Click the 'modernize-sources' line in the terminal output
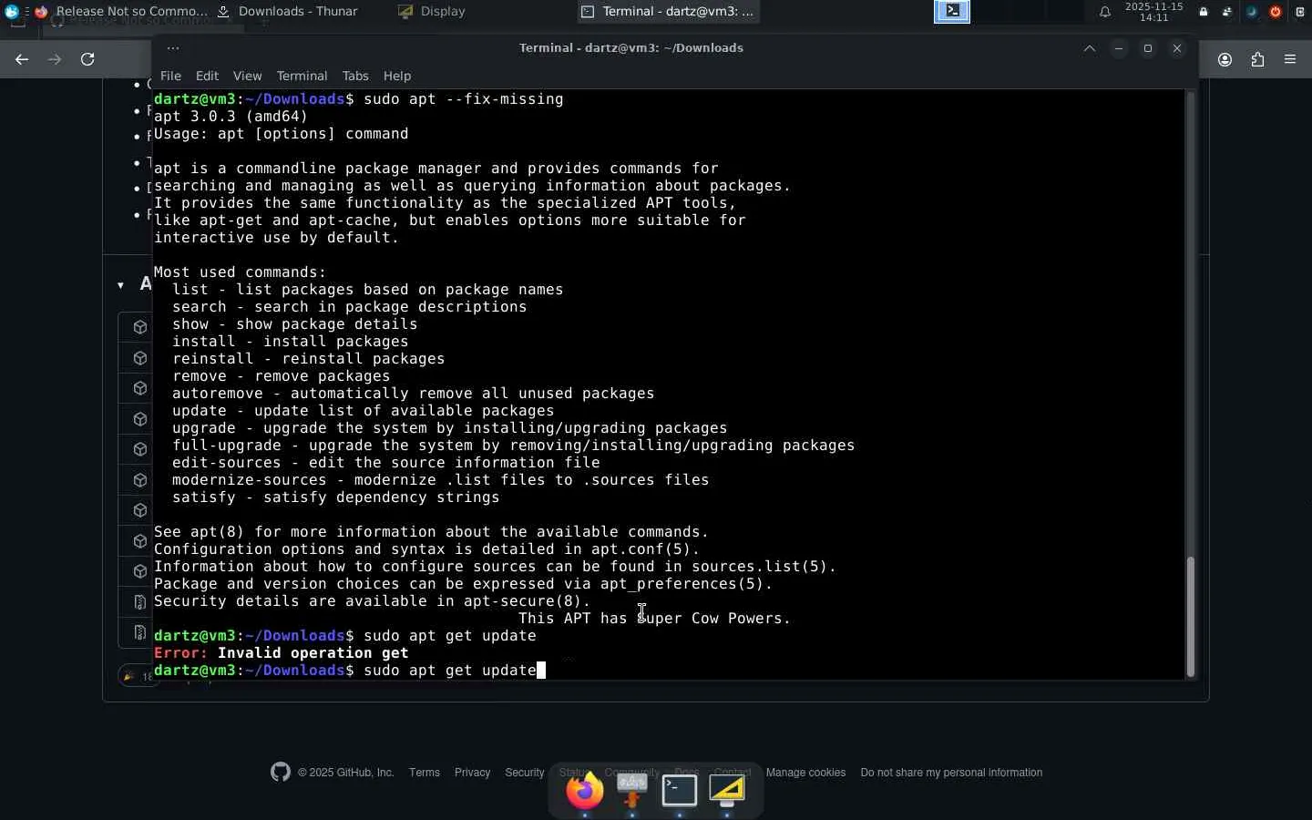1312x820 pixels. (x=441, y=480)
